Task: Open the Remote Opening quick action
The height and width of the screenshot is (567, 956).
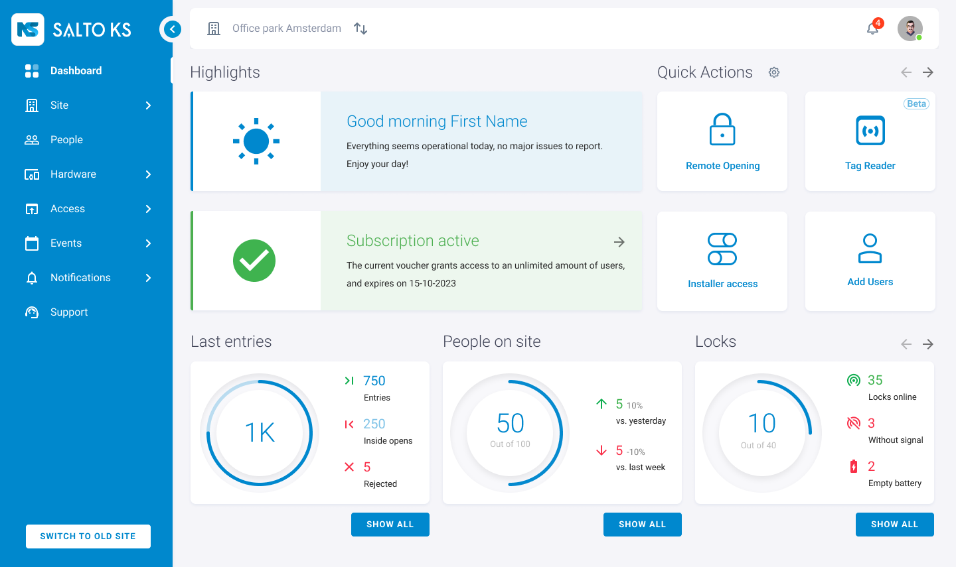Action: 722,141
